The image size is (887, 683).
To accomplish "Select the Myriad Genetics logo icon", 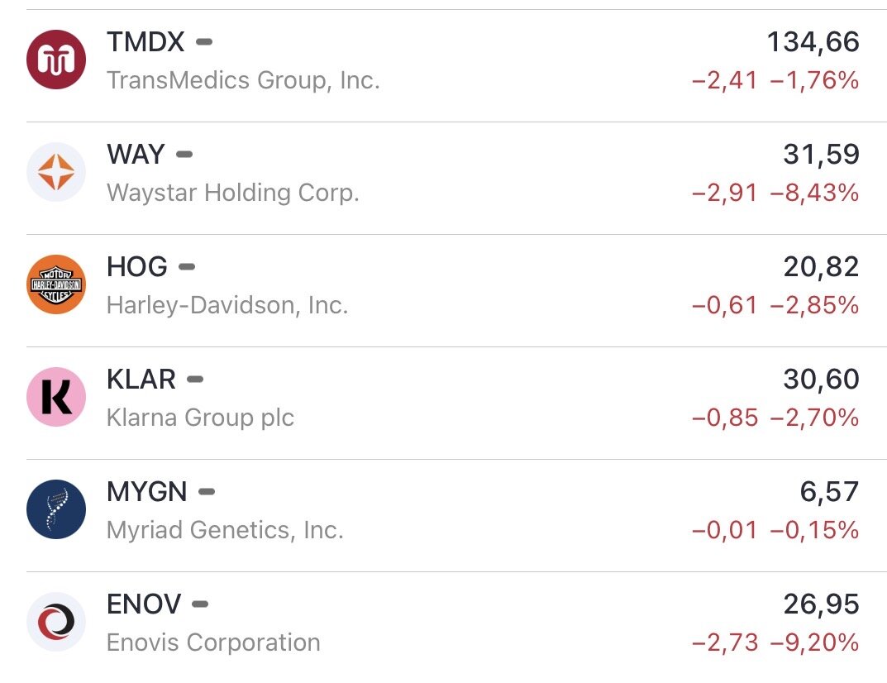I will click(56, 509).
